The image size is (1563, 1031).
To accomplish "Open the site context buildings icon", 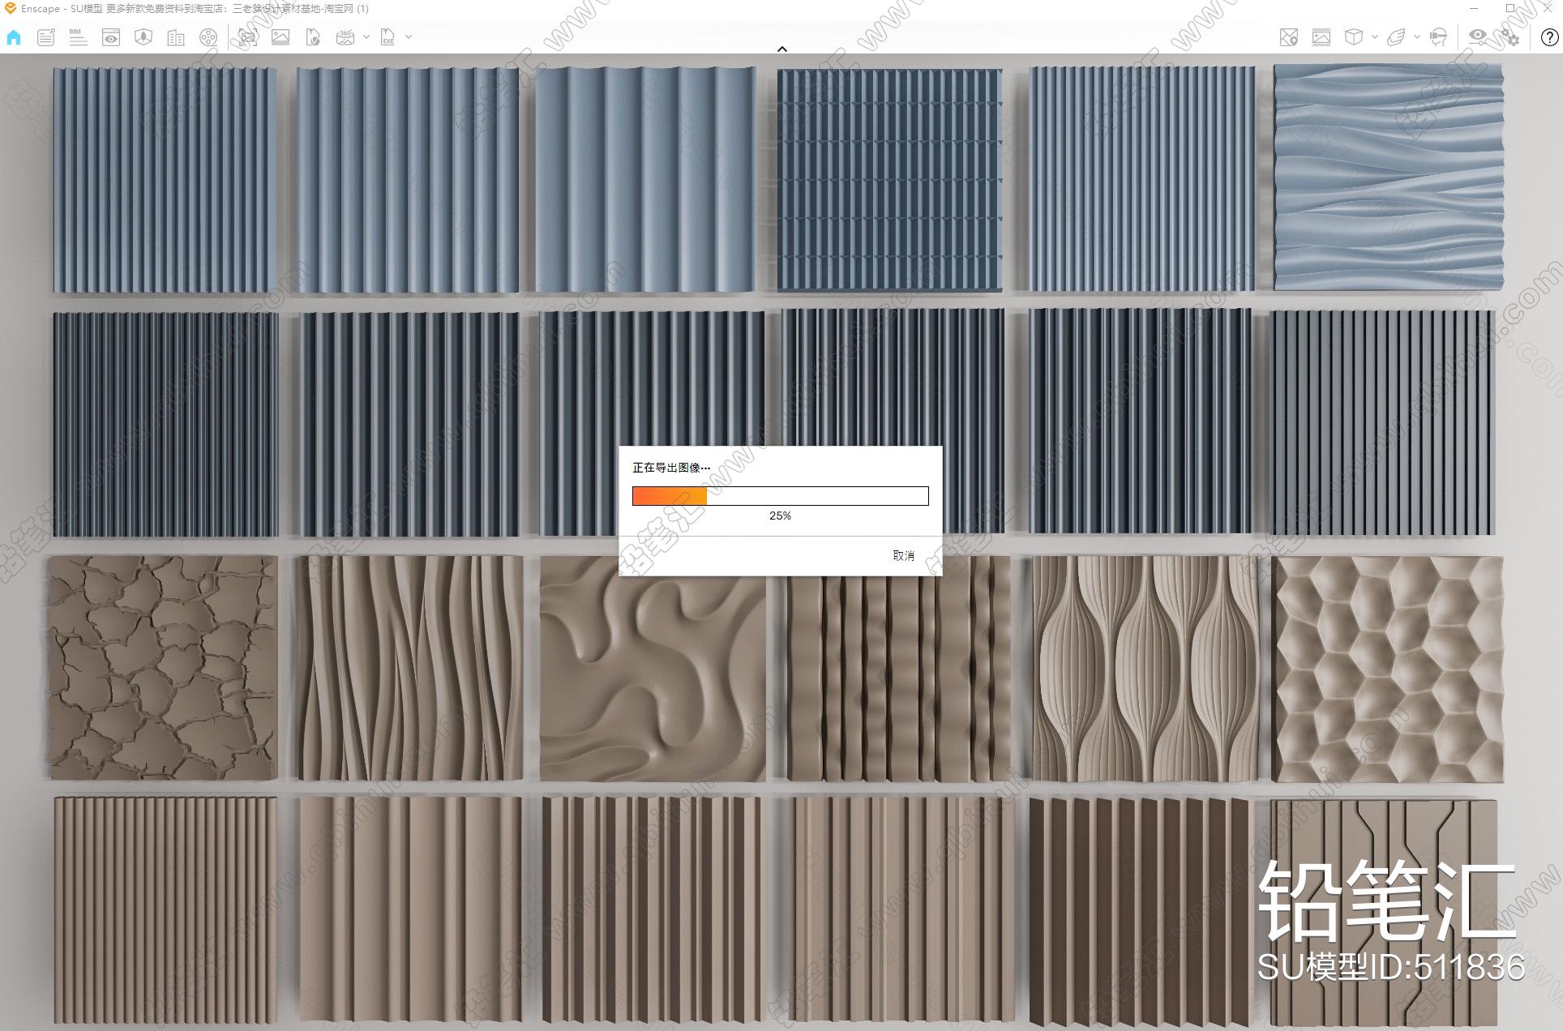I will (x=176, y=37).
